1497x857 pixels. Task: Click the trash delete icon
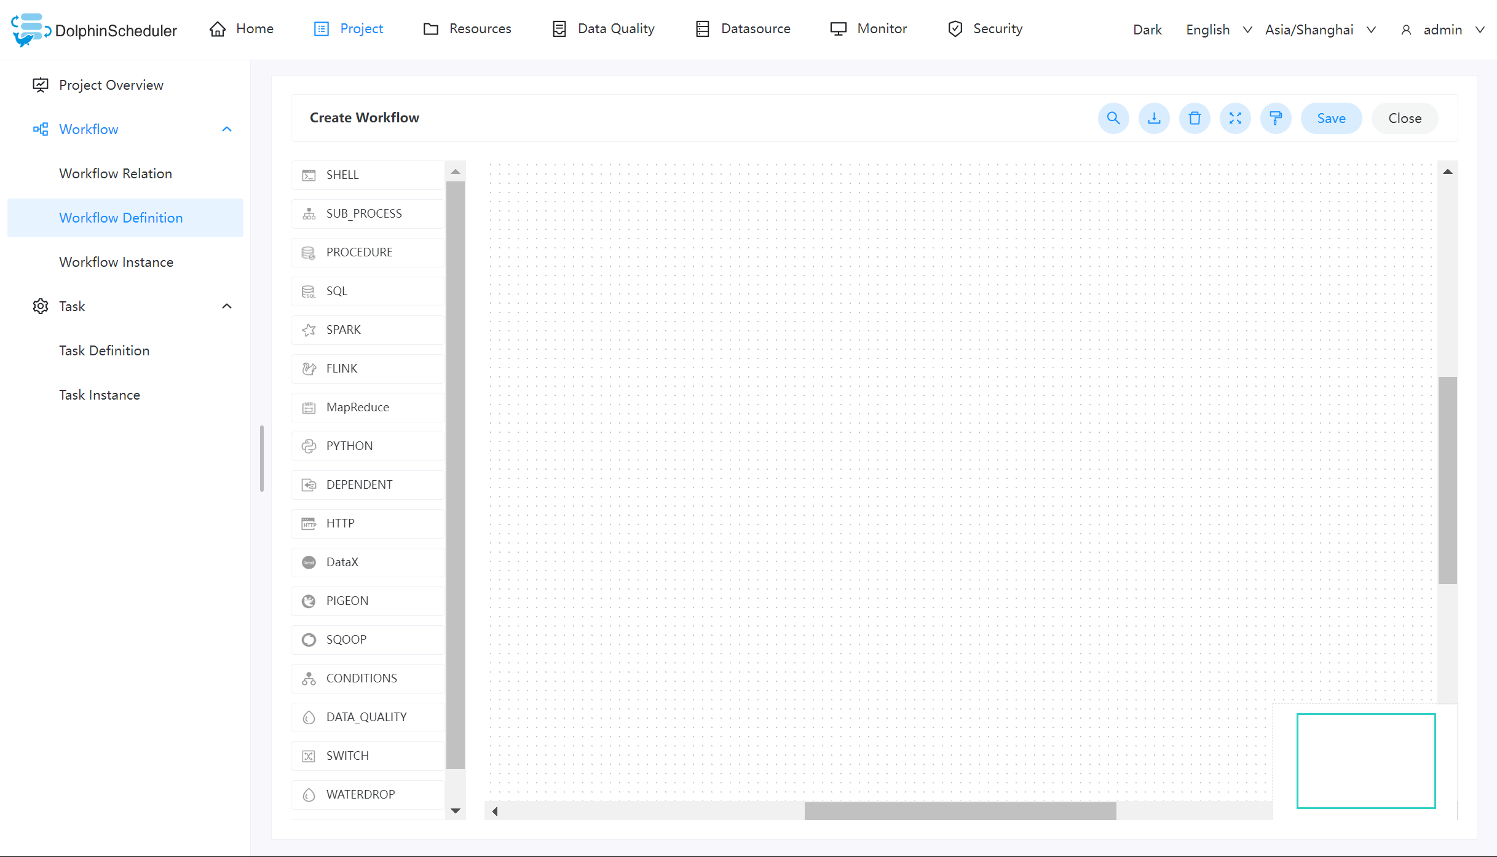point(1195,118)
